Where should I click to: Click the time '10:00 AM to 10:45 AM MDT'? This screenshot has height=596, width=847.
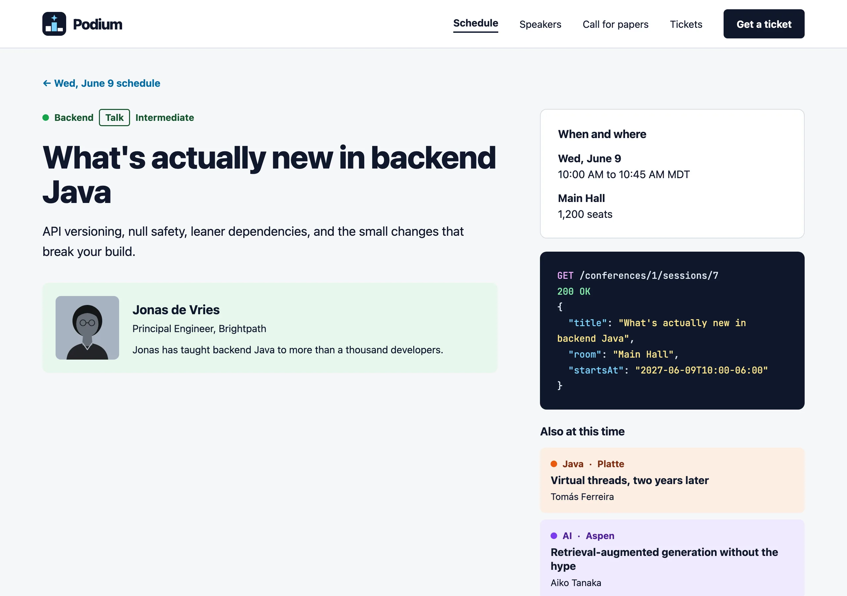(624, 175)
